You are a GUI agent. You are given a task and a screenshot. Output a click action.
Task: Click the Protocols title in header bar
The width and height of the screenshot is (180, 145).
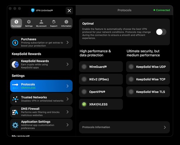pos(125,10)
